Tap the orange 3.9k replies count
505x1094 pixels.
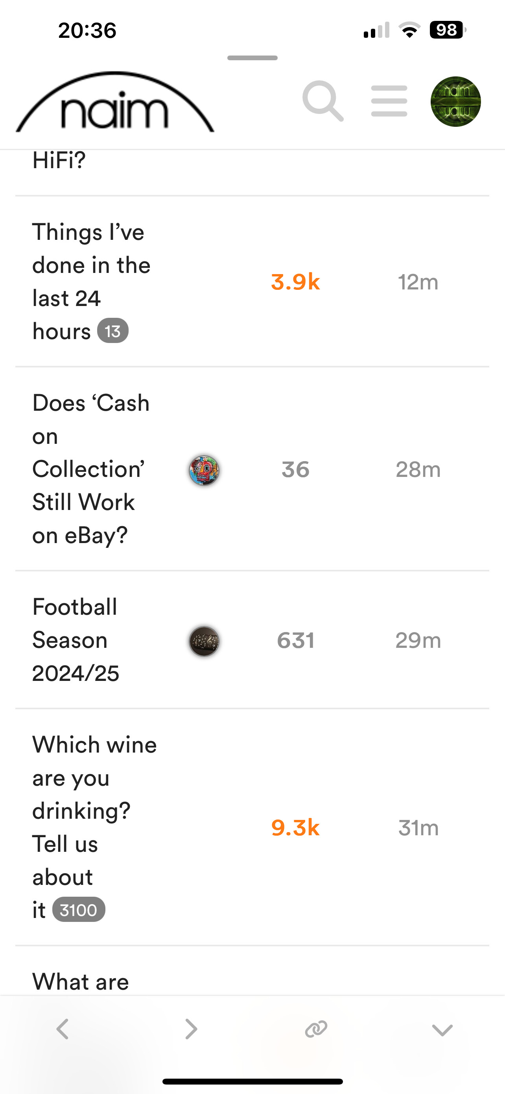(295, 282)
